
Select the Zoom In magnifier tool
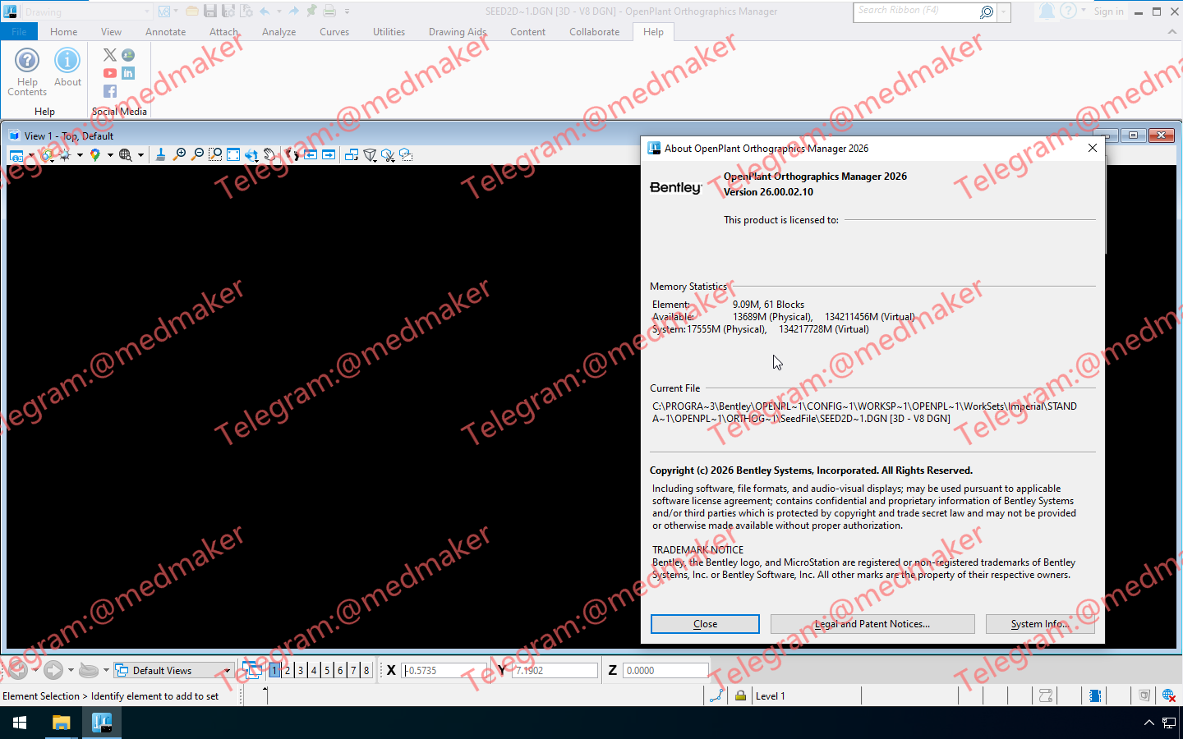(179, 154)
